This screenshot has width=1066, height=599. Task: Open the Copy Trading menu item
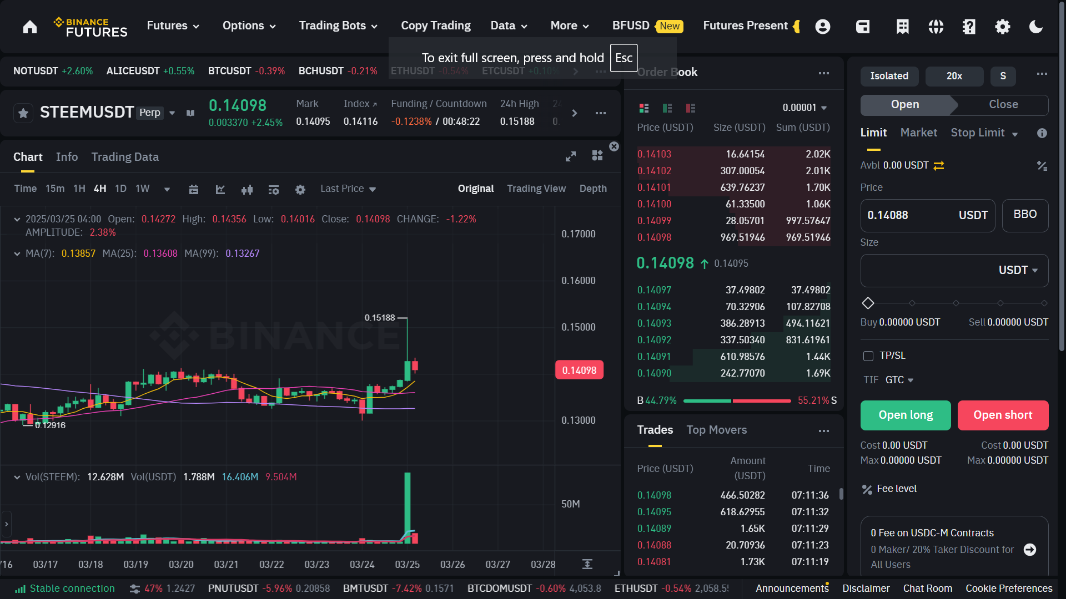coord(435,26)
